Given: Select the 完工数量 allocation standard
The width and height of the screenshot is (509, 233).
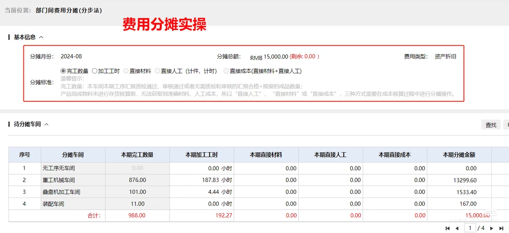Looking at the screenshot, I should point(64,71).
